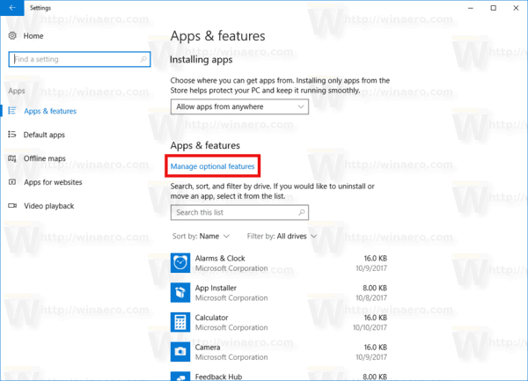Click the search magnifier in Search this list
The height and width of the screenshot is (381, 528).
(300, 212)
